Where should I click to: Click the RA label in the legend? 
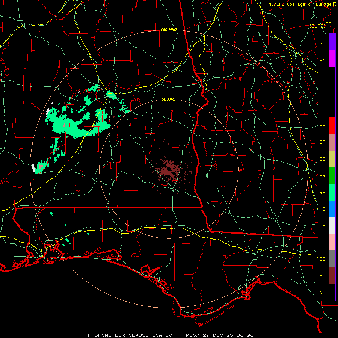322,193
